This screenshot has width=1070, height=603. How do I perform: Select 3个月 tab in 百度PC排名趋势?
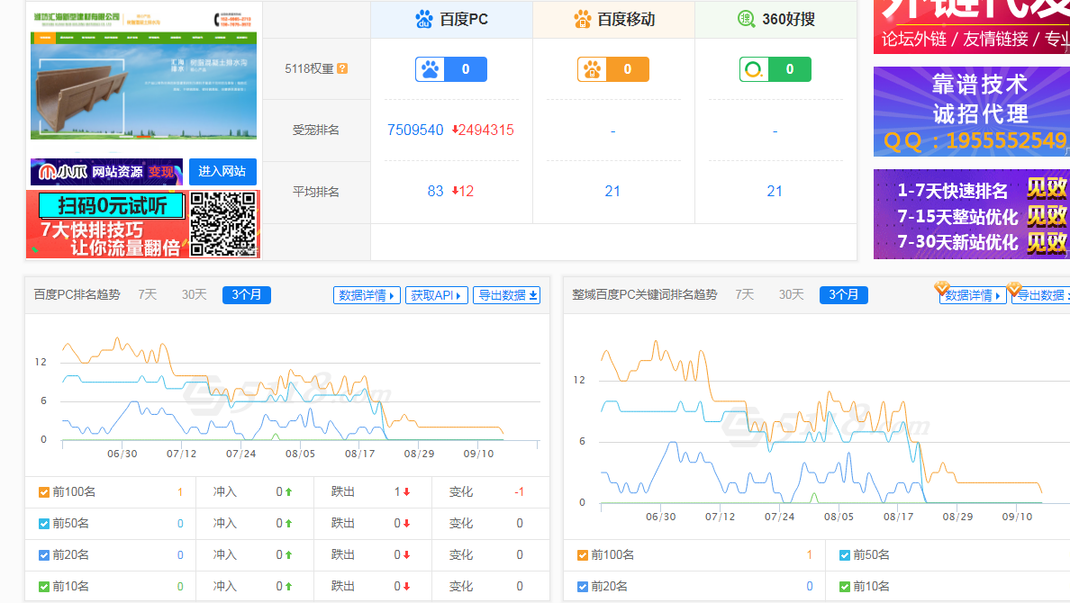coord(247,294)
